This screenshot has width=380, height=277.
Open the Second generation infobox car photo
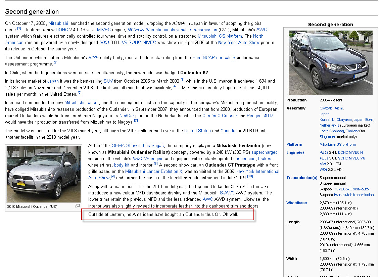point(330,62)
